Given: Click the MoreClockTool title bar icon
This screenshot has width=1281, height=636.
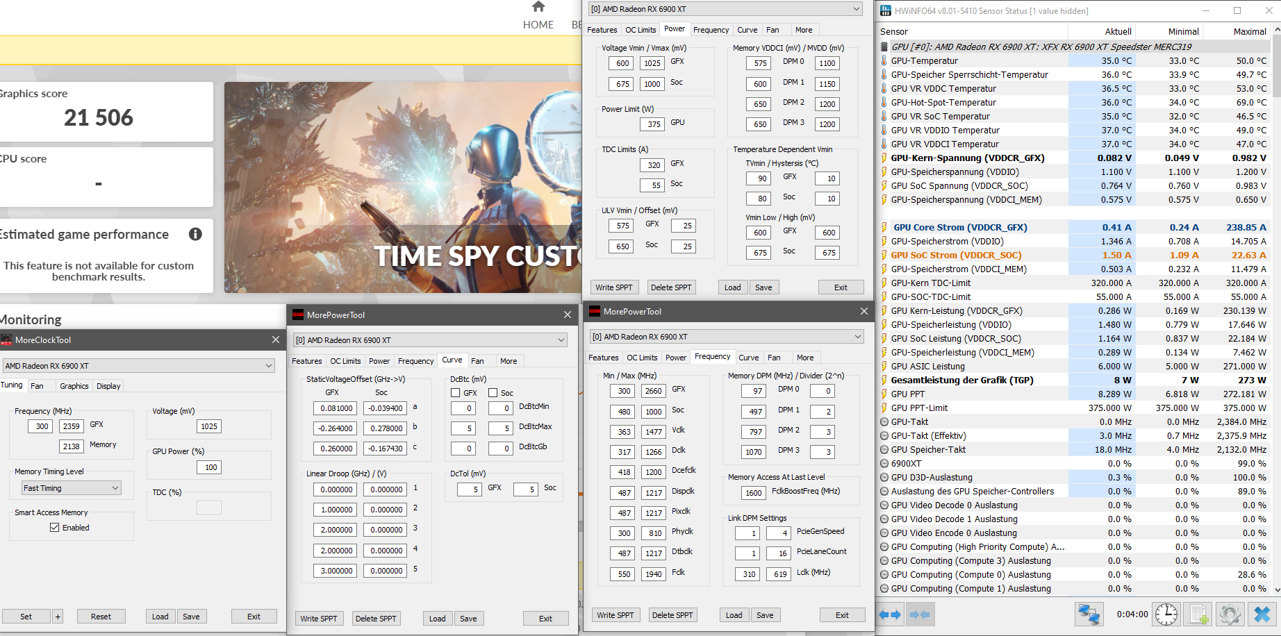Looking at the screenshot, I should point(6,340).
